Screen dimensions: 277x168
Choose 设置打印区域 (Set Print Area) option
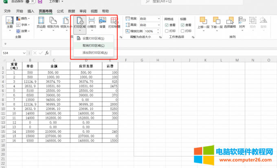93,39
